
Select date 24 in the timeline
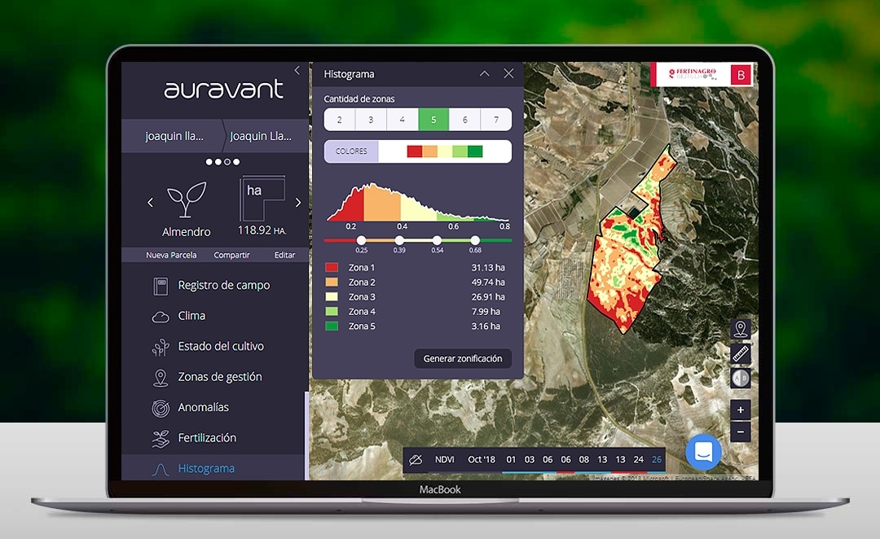638,459
